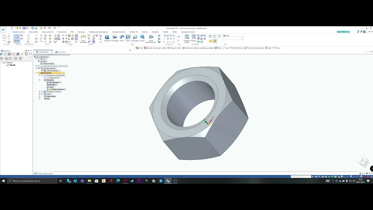This screenshot has width=373, height=210.
Task: Open Microsoft Edge from taskbar
Action: click(x=118, y=181)
